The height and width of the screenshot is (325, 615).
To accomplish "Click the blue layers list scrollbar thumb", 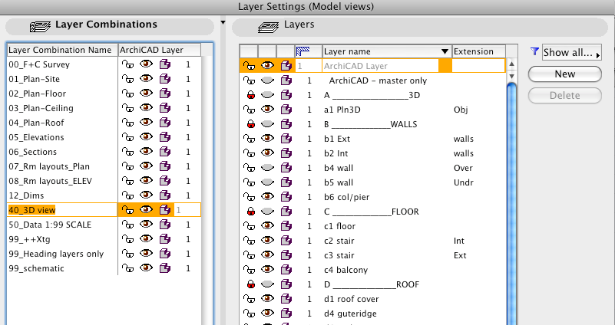I will pos(511,204).
